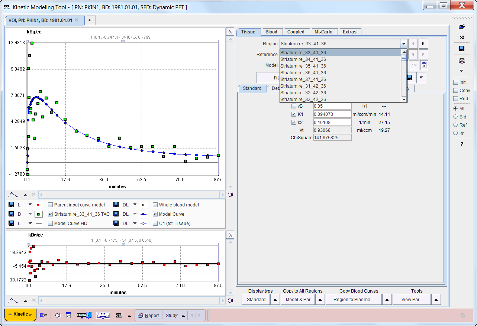The height and width of the screenshot is (326, 477).
Task: Open the Study arrow menu in bottom toolbar
Action: (183, 316)
